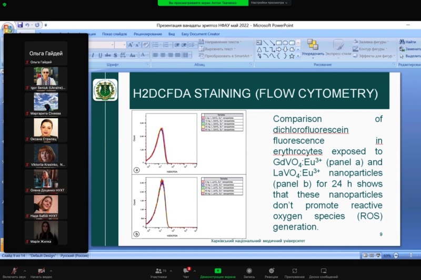Open Настройки просмотра dropdown in Zoom
421x280 pixels.
click(269, 3)
